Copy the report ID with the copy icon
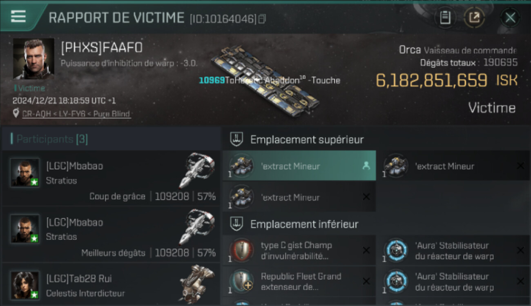The image size is (531, 306). 262,19
